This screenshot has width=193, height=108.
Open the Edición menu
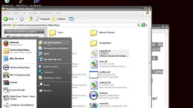(x=17, y=13)
